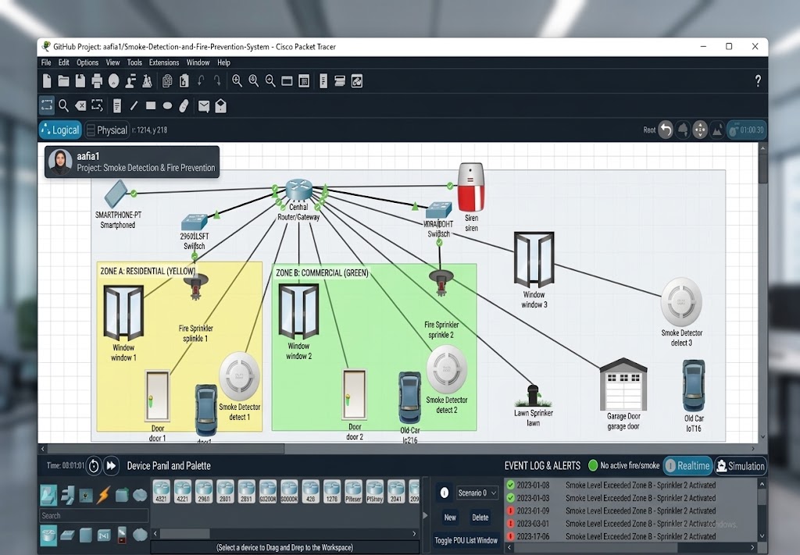Select the Smartphone device icon

click(116, 194)
